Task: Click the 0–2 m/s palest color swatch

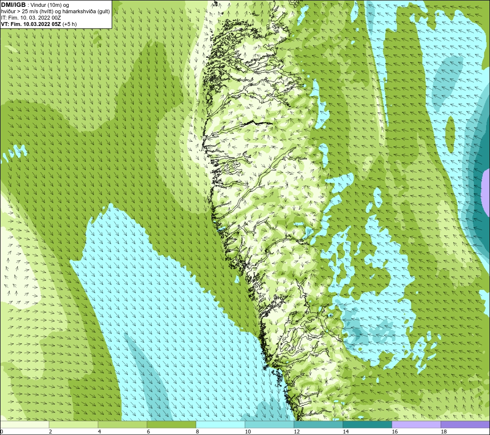Action: (x=24, y=424)
